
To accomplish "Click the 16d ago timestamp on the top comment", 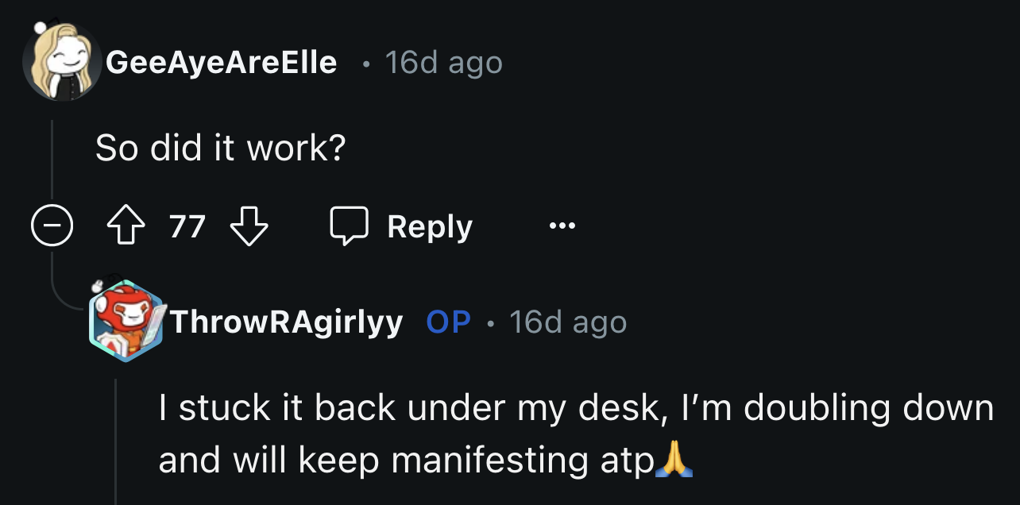I will [x=442, y=62].
